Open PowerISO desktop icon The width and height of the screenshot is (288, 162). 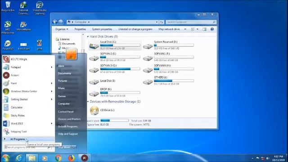tap(8, 45)
